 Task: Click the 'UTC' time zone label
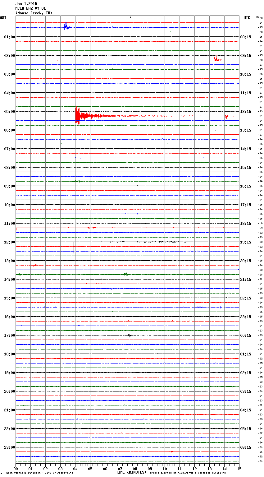click(247, 18)
